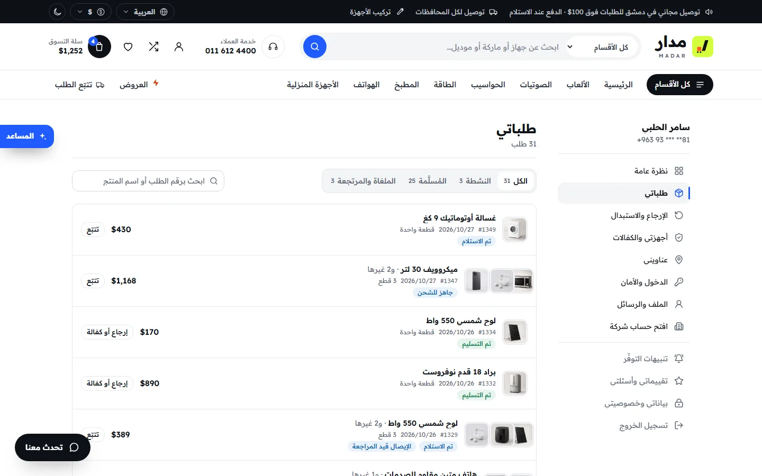Click the blue search magnifier button
762x476 pixels.
[x=315, y=47]
